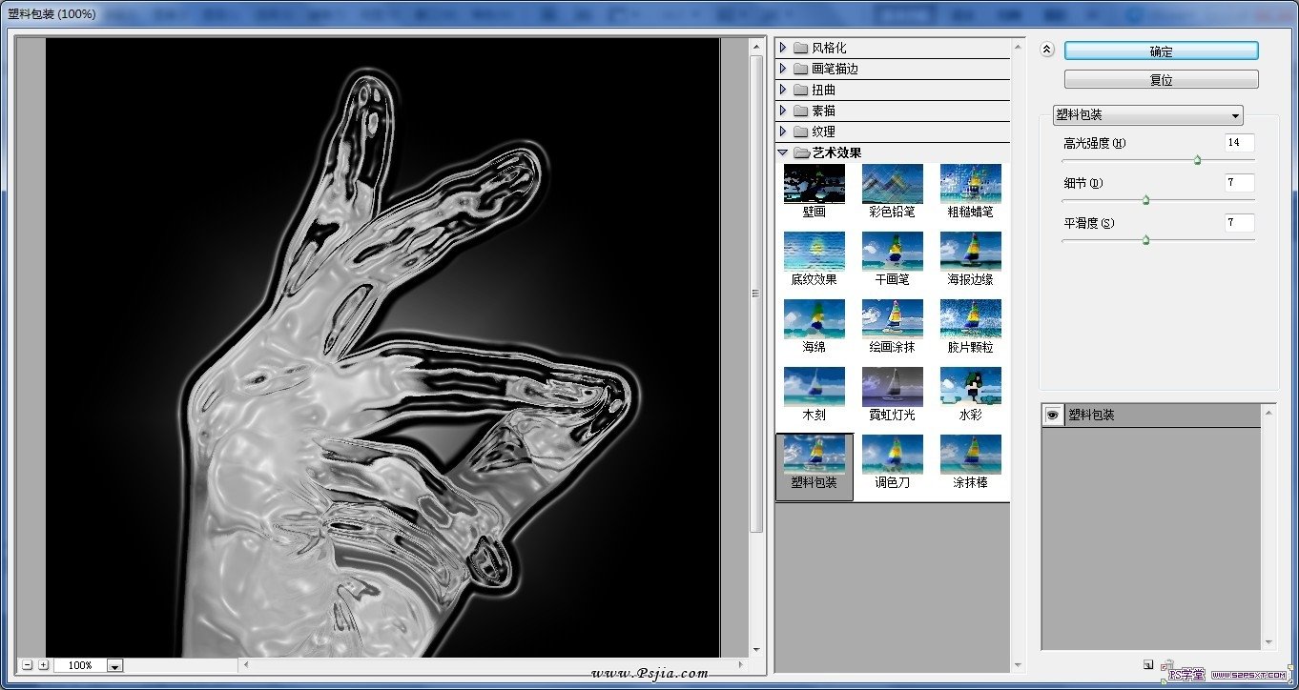Apply the 海绵 filter thumbnail
The image size is (1299, 690).
pos(814,319)
